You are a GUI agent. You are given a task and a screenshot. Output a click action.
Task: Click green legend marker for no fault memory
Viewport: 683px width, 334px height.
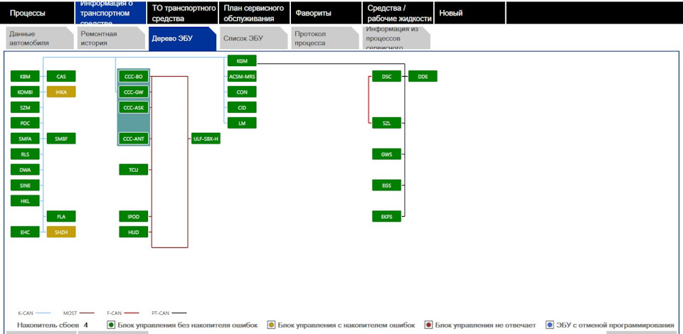tap(111, 325)
